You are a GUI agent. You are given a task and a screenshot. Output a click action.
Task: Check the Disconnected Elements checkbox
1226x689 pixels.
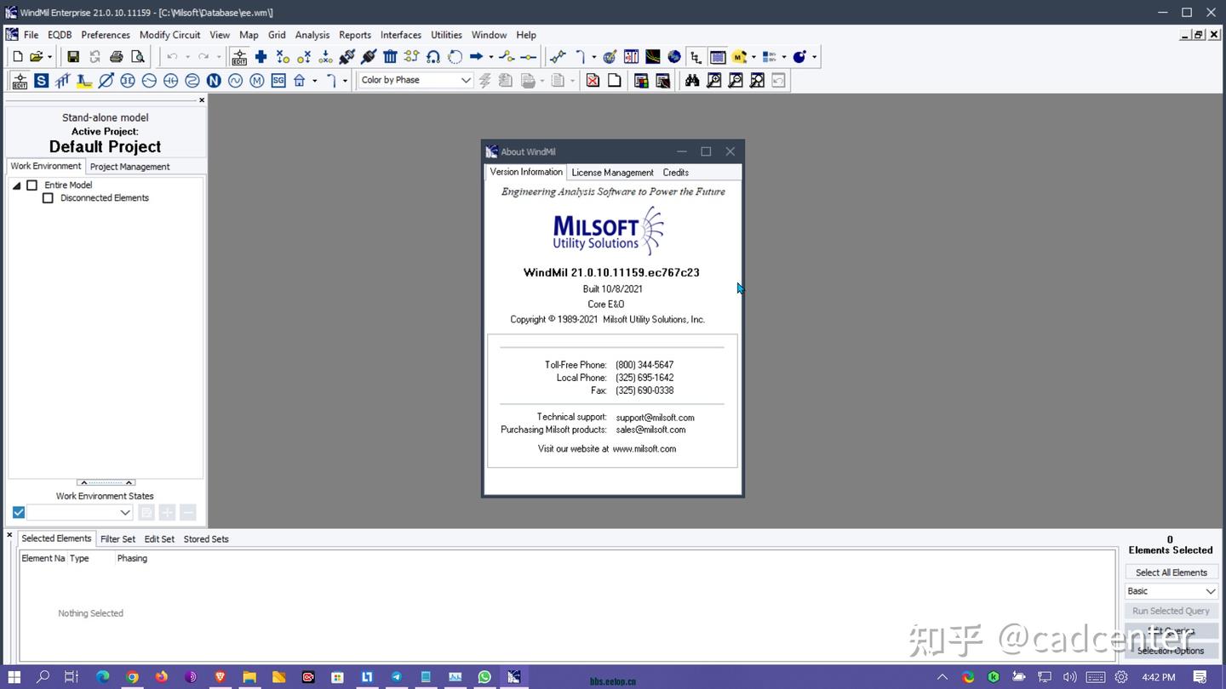pyautogui.click(x=48, y=197)
